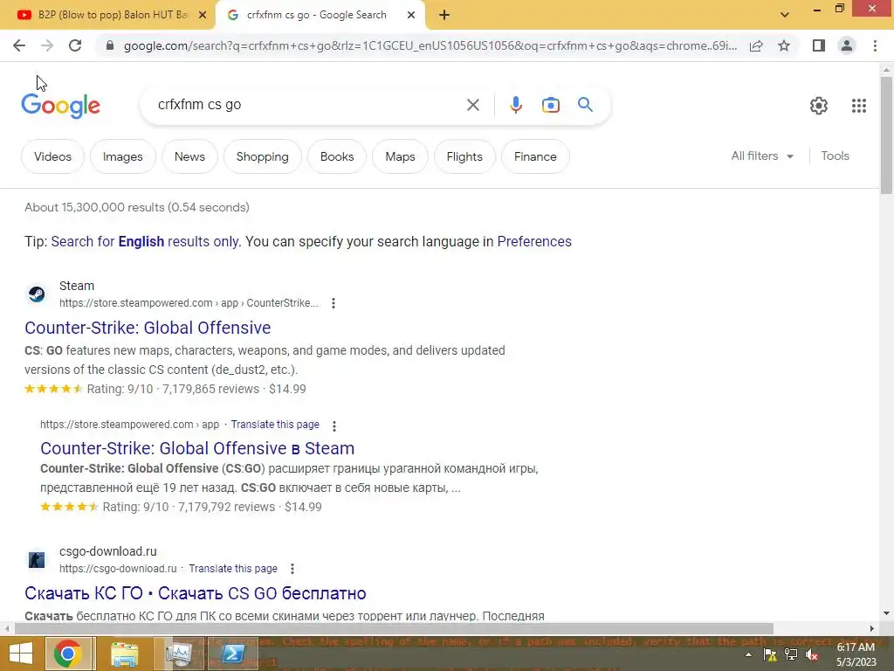Click the csgo-download.ru site name
Viewport: 894px width, 671px height.
coord(107,551)
